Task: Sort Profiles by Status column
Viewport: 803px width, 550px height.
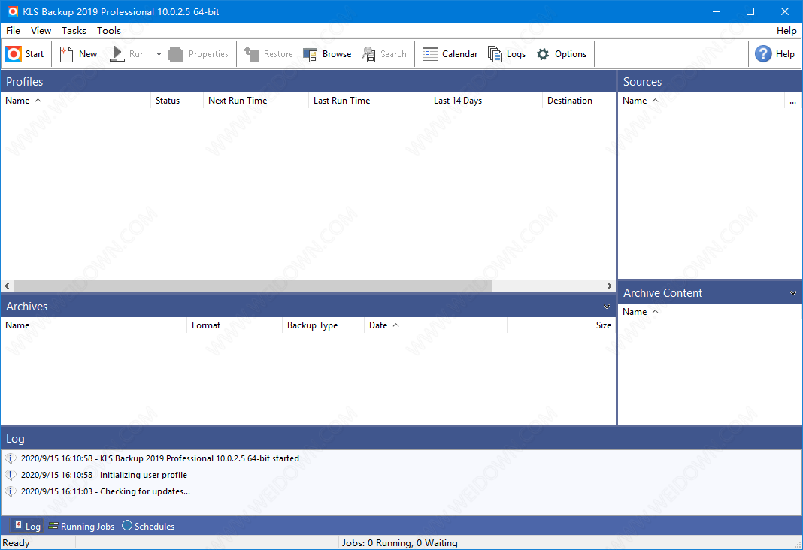Action: tap(177, 101)
